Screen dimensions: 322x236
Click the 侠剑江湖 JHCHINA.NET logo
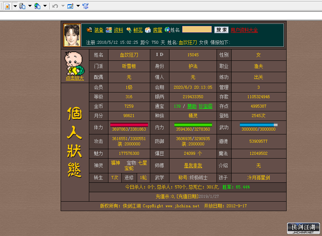[303, 228]
